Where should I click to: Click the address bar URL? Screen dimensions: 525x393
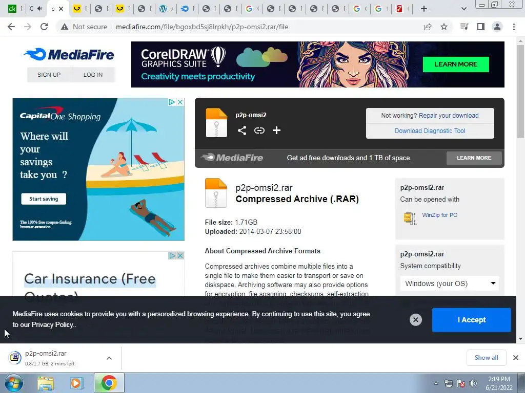point(202,27)
